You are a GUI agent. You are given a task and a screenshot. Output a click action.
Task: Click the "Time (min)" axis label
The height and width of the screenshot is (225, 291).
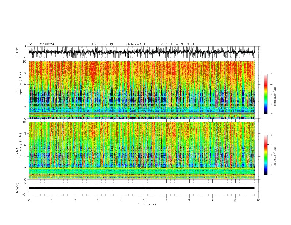click(x=147, y=204)
